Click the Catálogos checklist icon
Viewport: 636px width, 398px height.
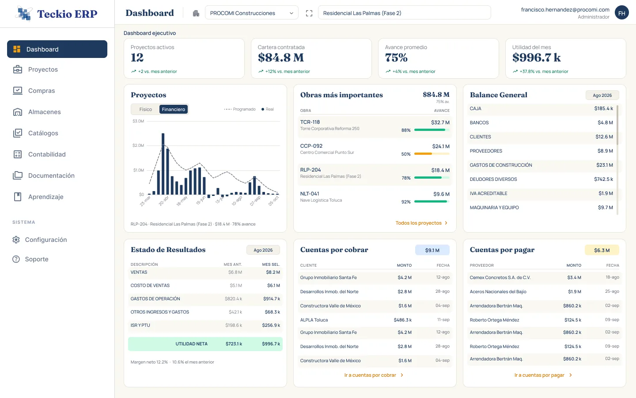click(x=18, y=133)
